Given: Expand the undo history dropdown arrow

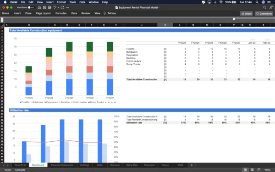Looking at the screenshot, I should [58, 7].
